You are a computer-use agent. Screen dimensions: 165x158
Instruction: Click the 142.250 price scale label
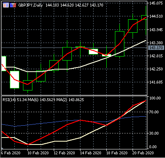pyautogui.click(x=156, y=69)
